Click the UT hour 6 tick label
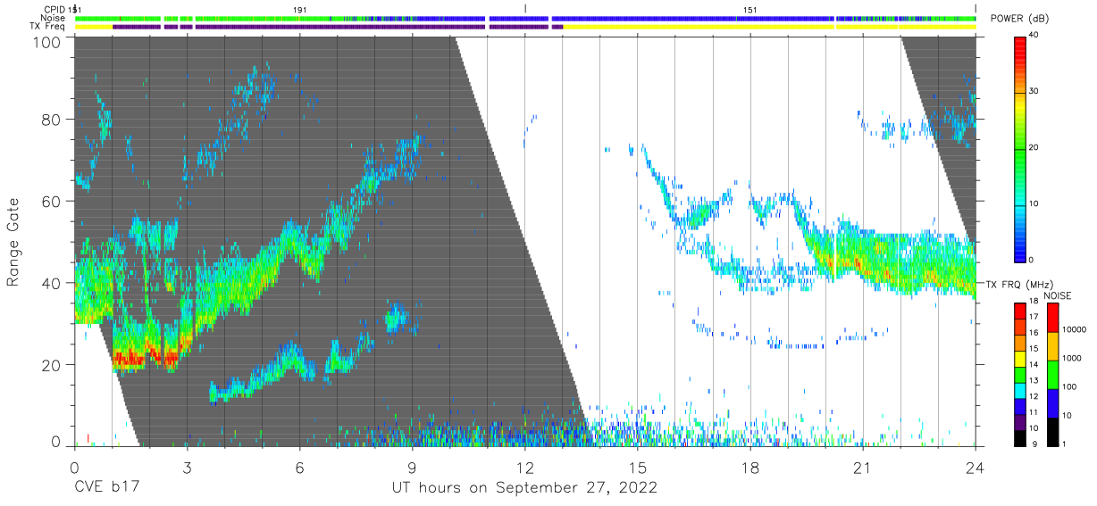This screenshot has height=506, width=1097. point(300,467)
